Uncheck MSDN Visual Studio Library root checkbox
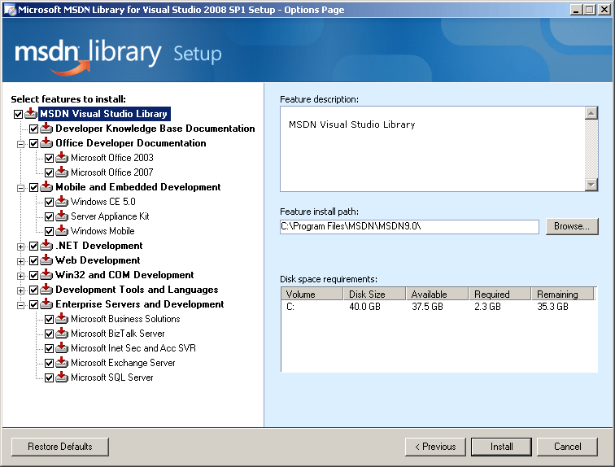This screenshot has width=615, height=467. [x=18, y=114]
